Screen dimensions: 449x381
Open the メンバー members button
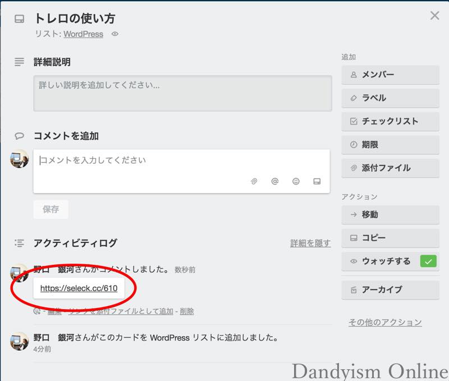coord(390,75)
